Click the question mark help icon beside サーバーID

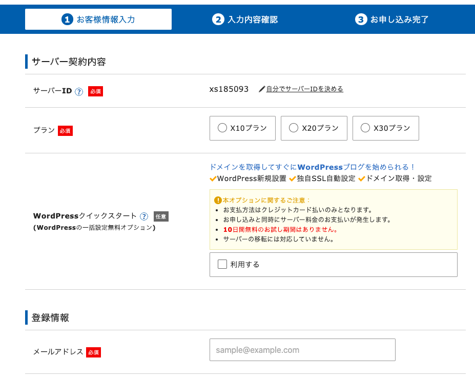coord(79,91)
